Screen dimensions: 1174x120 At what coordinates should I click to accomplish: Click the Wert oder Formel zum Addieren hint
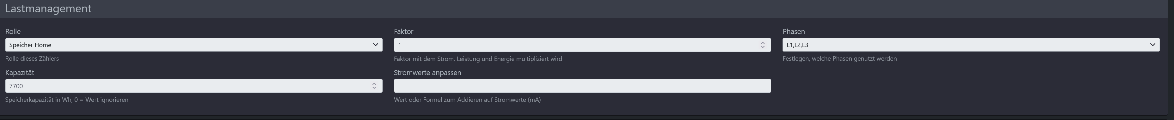[x=467, y=100]
